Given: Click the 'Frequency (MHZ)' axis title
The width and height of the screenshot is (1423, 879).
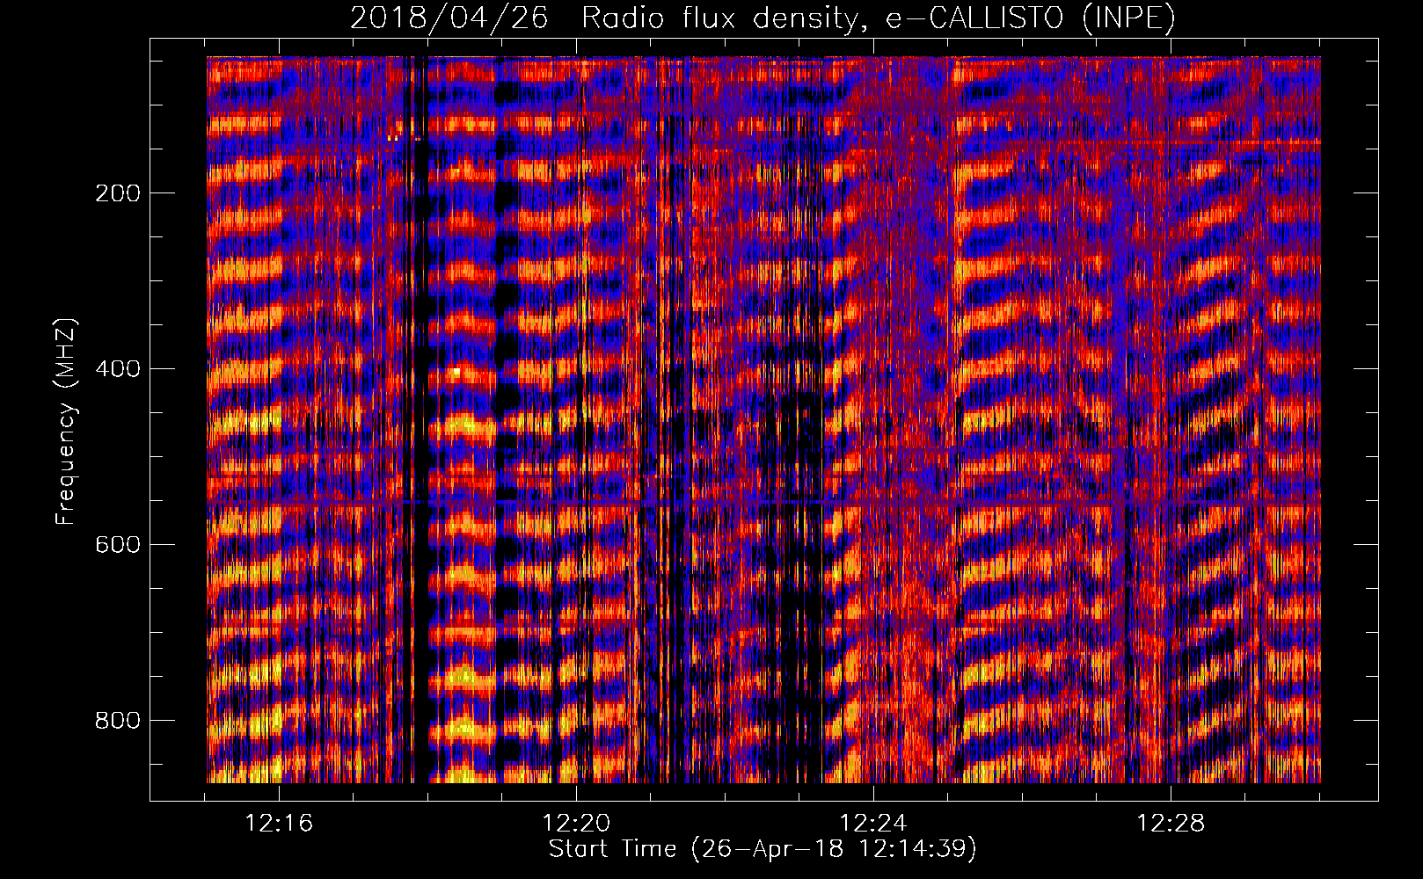Looking at the screenshot, I should coord(66,421).
